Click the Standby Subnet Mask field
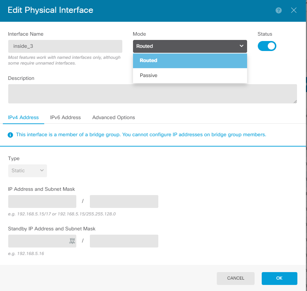This screenshot has height=291, width=307. 124,241
